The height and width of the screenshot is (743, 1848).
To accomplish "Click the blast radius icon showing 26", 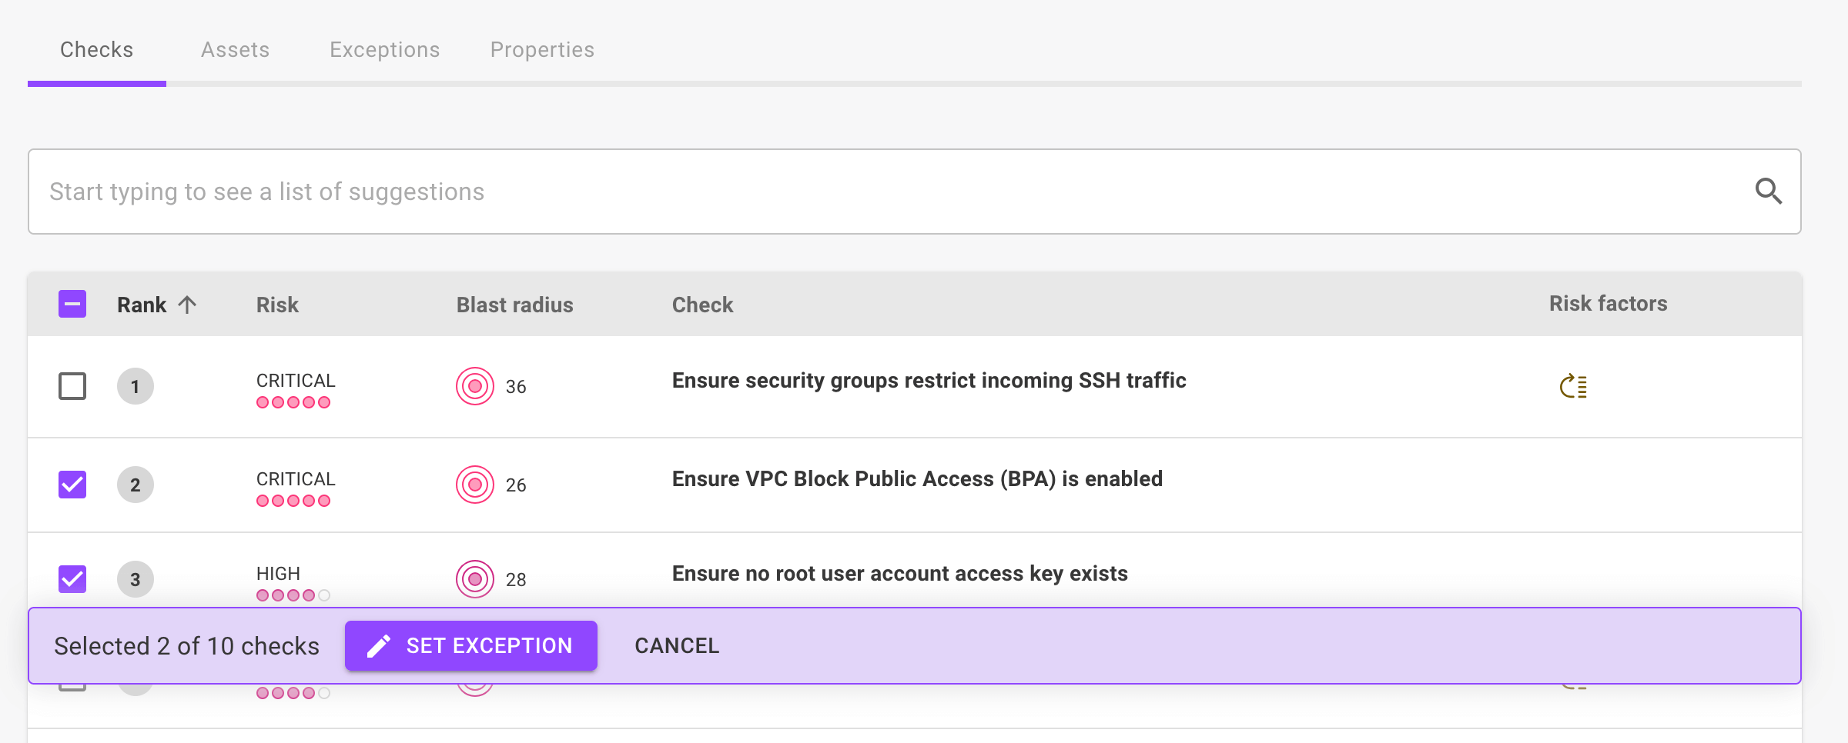I will click(x=475, y=485).
